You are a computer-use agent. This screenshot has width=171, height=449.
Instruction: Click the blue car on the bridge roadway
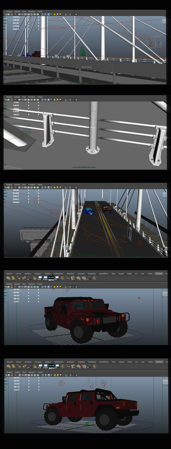coord(88,211)
